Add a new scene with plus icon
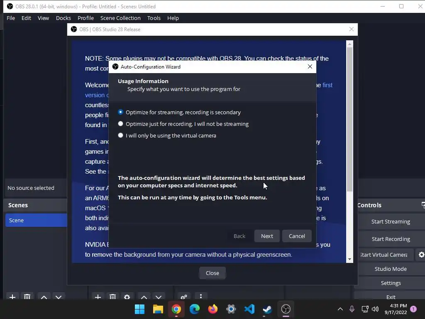This screenshot has width=425, height=319. (x=12, y=297)
